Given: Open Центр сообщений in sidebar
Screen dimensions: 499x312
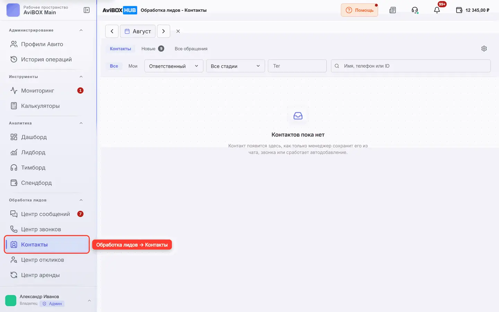Looking at the screenshot, I should [46, 214].
